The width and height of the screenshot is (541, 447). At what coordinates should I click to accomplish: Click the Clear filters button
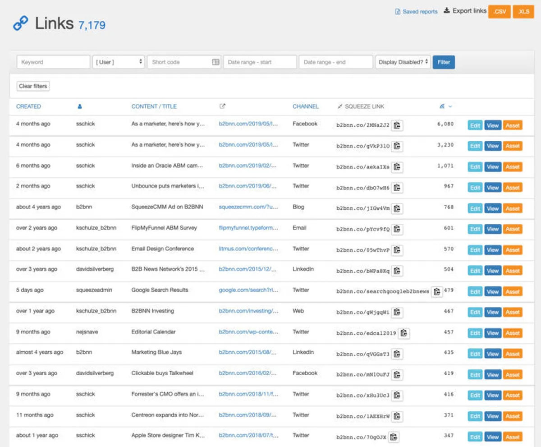pos(33,86)
